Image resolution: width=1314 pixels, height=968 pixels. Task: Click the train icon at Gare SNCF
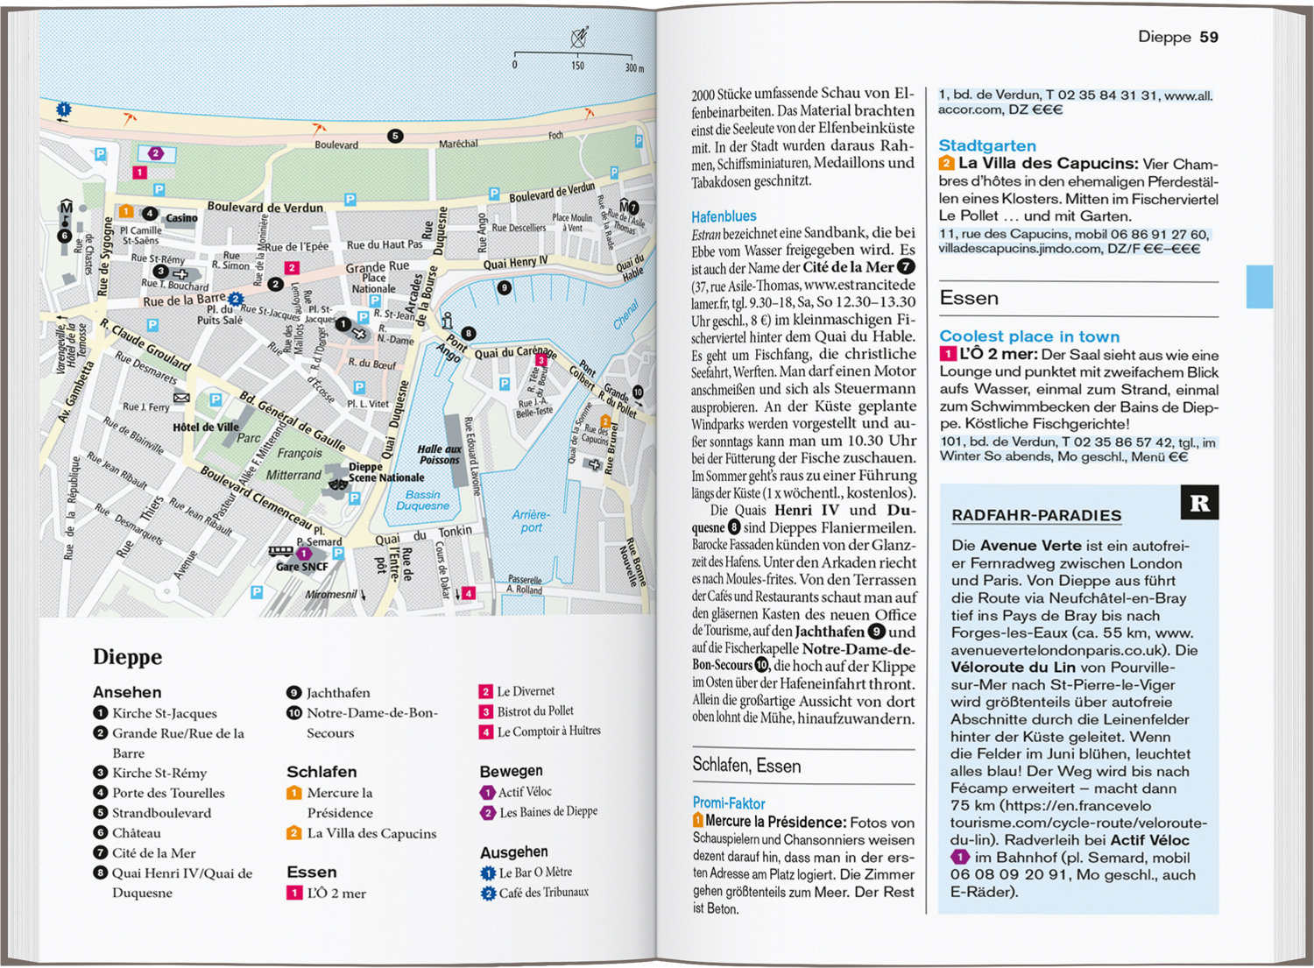280,551
